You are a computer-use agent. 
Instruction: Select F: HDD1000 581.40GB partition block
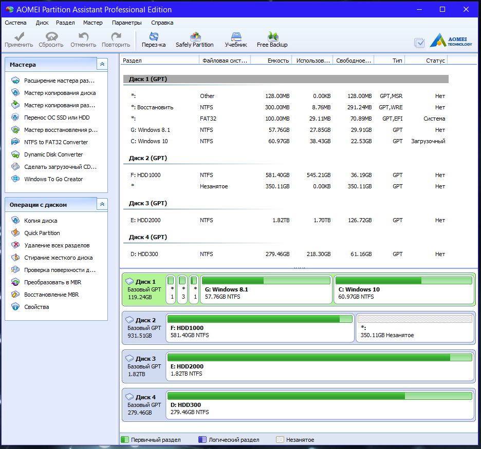point(260,328)
